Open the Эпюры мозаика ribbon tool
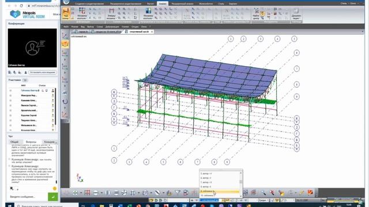The height and width of the screenshot is (207, 369). 111,14
